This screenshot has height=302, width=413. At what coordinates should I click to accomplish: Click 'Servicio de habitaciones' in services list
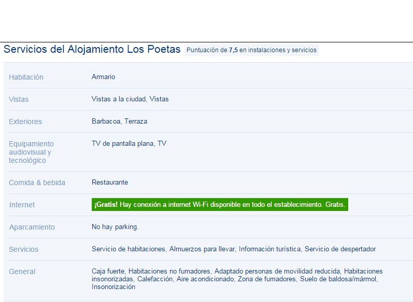pyautogui.click(x=129, y=249)
